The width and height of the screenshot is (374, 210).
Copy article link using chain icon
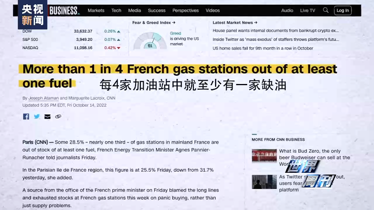tap(58, 117)
